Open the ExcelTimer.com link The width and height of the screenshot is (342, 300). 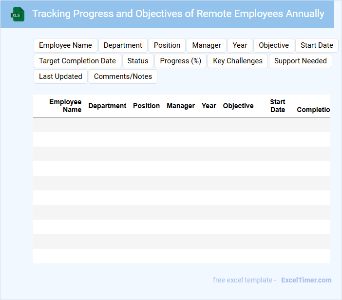click(306, 280)
